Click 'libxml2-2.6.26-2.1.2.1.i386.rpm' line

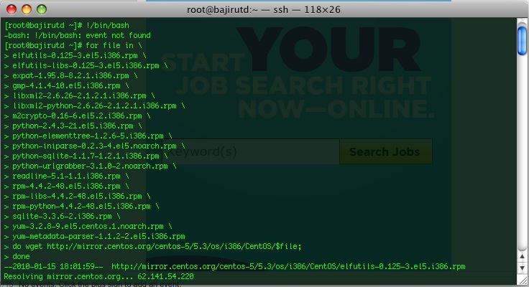tap(79, 95)
